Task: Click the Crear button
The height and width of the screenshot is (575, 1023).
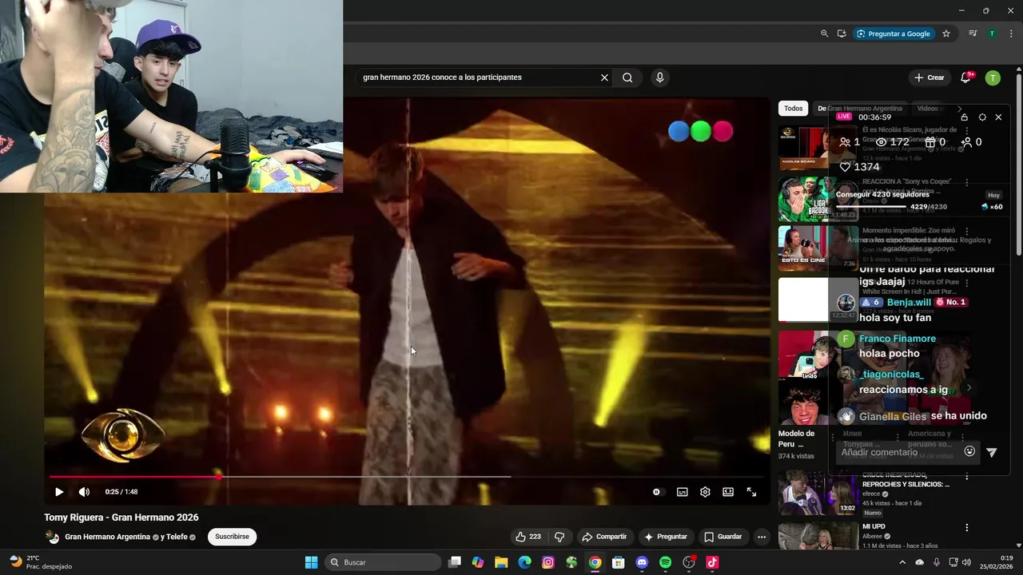Action: click(929, 77)
